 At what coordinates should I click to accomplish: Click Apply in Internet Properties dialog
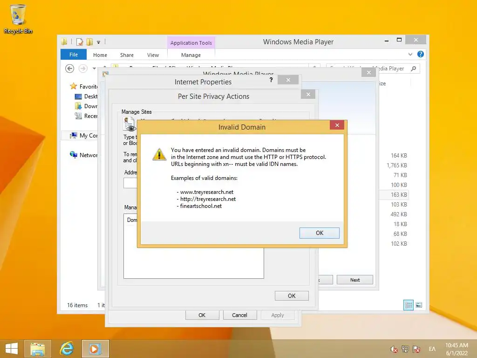click(x=278, y=315)
